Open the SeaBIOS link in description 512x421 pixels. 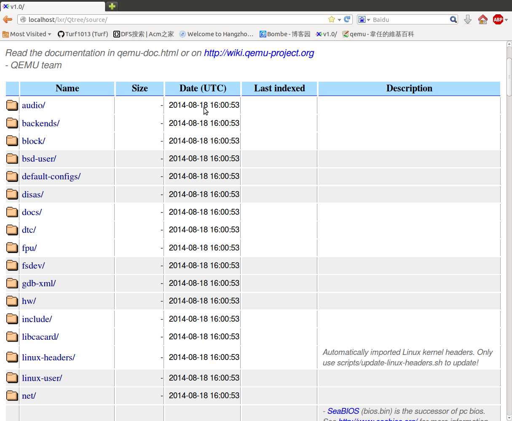(x=343, y=411)
